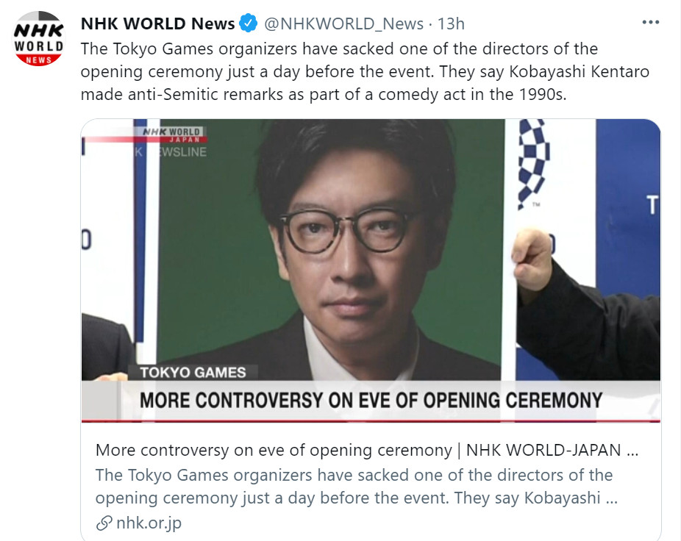The image size is (681, 541).
Task: Open the NHK WORLD News profile avatar
Action: point(39,39)
